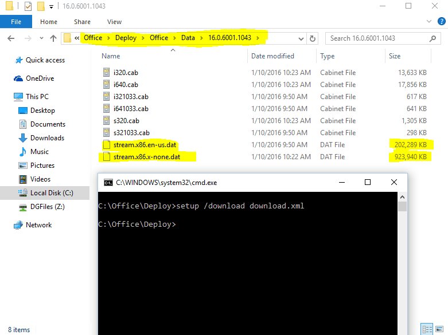Switch to details view in status bar
This screenshot has width=448, height=335.
(x=427, y=329)
